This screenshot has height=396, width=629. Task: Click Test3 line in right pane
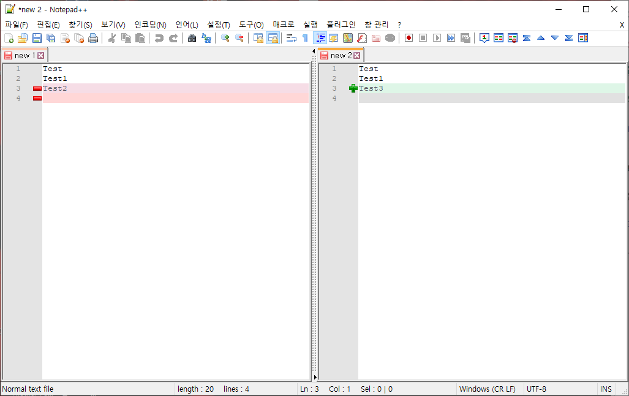(492, 88)
